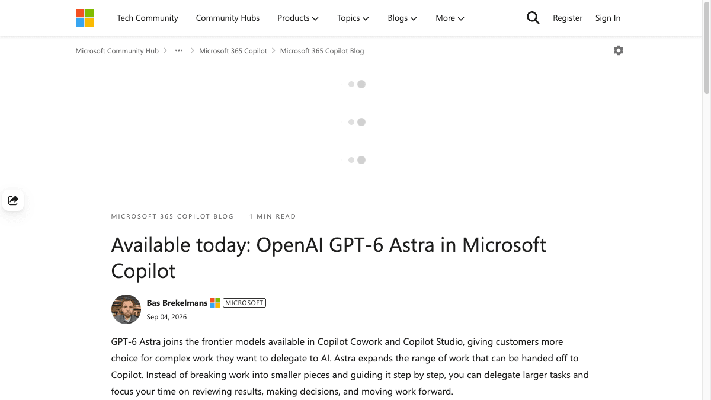Click the MICROSOFT author badge
The width and height of the screenshot is (711, 400).
245,303
